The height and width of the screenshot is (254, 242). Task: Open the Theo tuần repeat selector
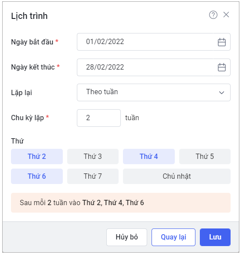point(154,92)
